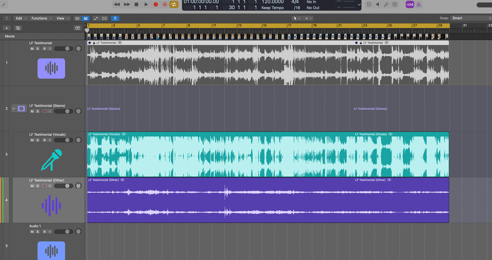The width and height of the screenshot is (492, 260).
Task: Toggle the metronome button
Action: tap(419, 4)
